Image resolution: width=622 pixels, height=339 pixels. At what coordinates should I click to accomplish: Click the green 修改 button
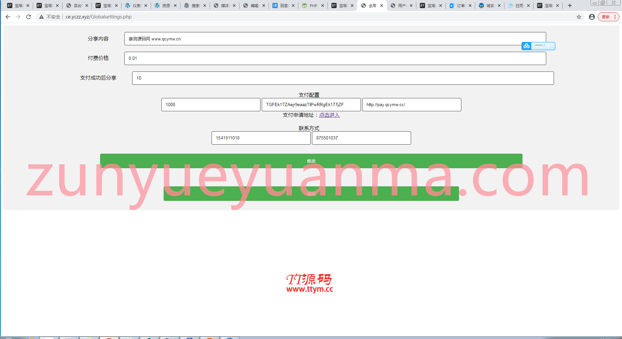311,161
